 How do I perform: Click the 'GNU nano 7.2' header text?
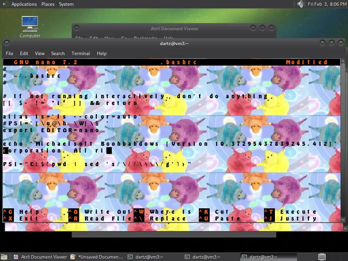point(46,62)
